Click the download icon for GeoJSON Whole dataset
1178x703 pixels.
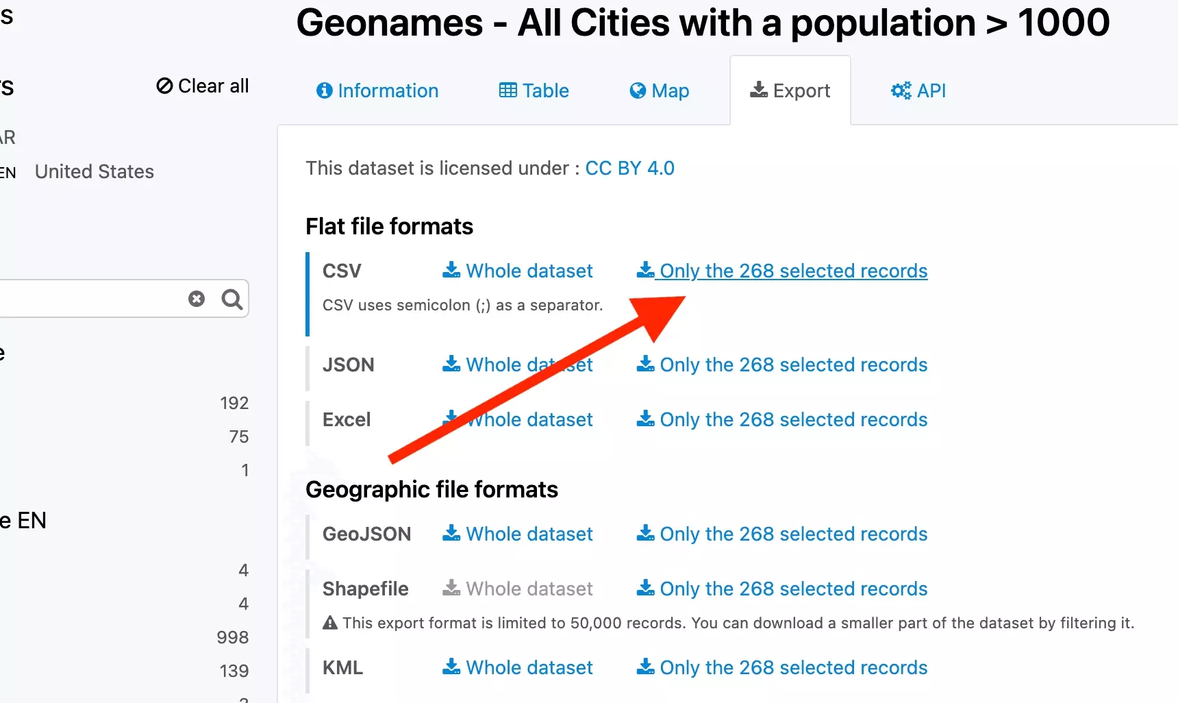coord(451,534)
